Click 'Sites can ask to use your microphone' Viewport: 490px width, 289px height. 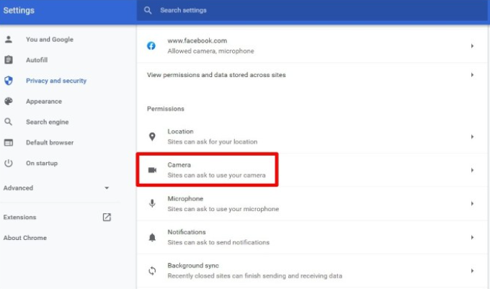(x=223, y=209)
